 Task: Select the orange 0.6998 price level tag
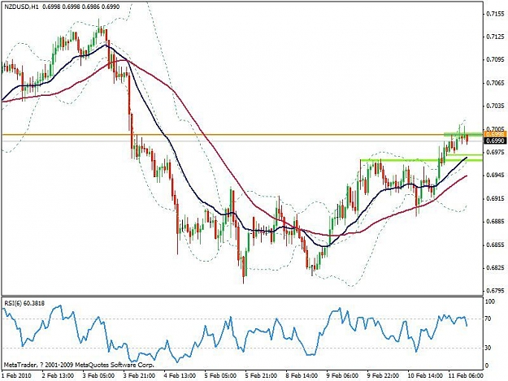click(494, 134)
